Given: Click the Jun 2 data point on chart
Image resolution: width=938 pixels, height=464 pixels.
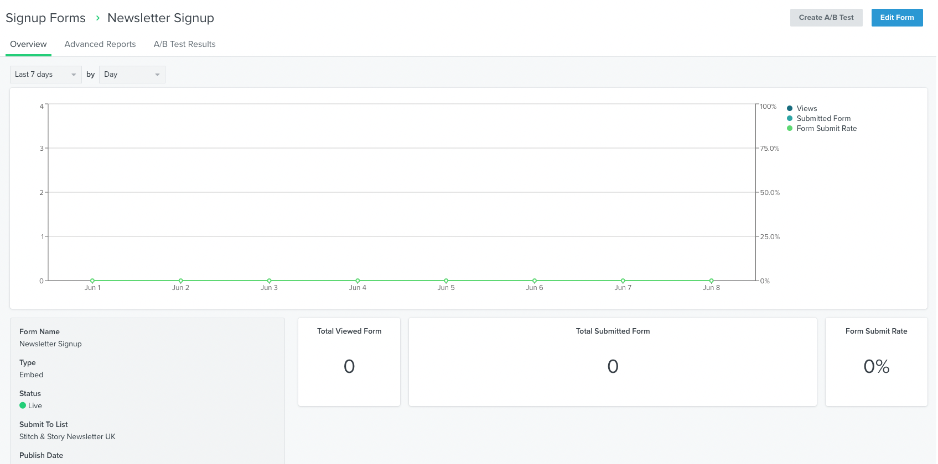Looking at the screenshot, I should click(x=181, y=281).
